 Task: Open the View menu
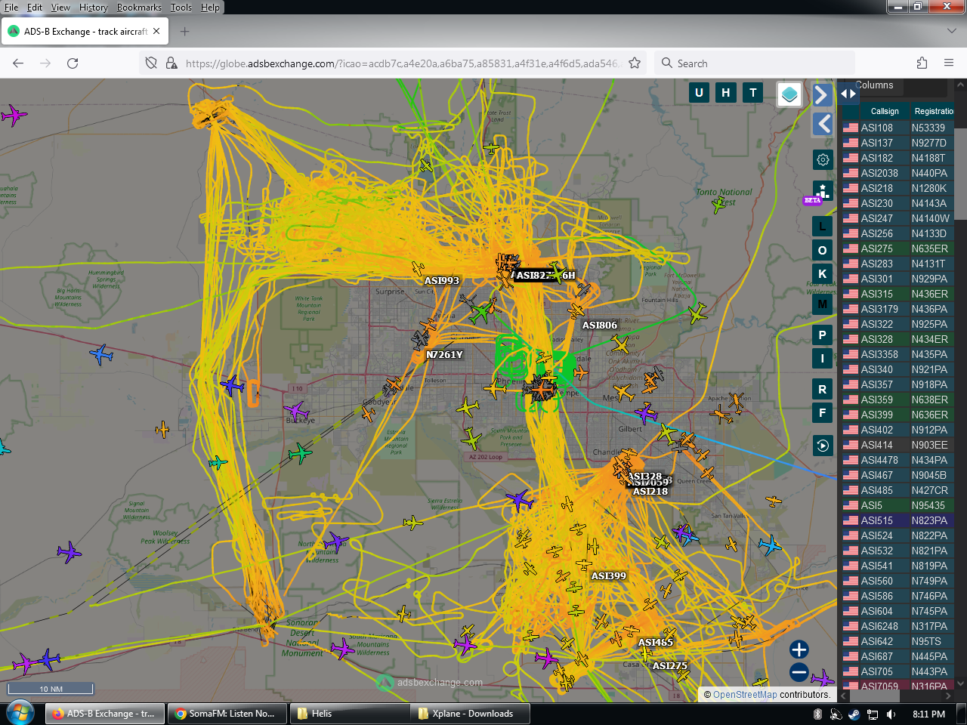coord(60,8)
